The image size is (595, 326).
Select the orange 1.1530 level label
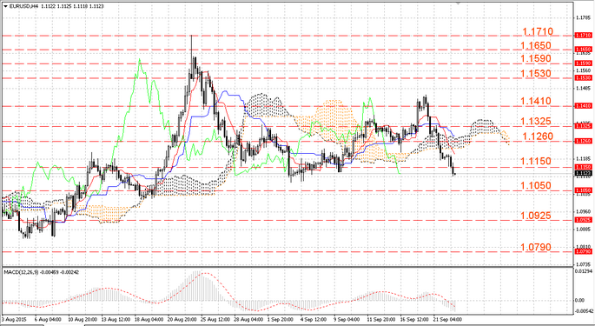pos(536,73)
